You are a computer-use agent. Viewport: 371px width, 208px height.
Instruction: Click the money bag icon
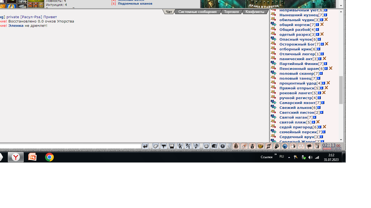(252, 146)
